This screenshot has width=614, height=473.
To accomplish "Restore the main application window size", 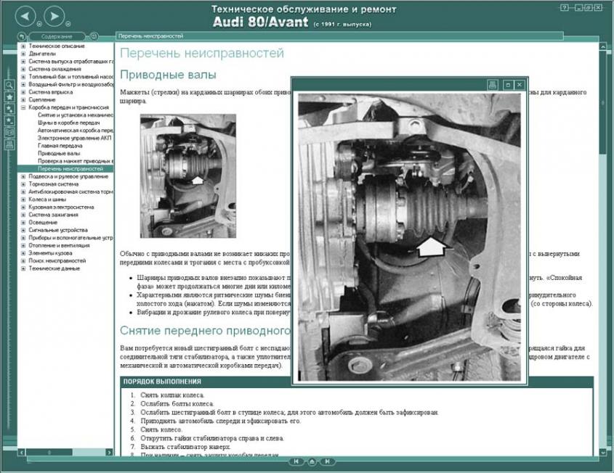I will tap(588, 8).
